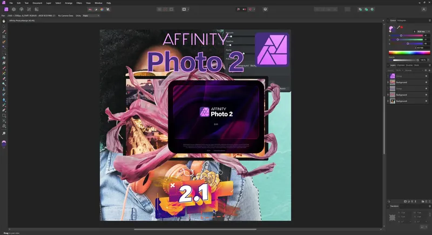This screenshot has height=235, width=432.
Task: Select the Rectangular Marquee tool
Action: 4,52
